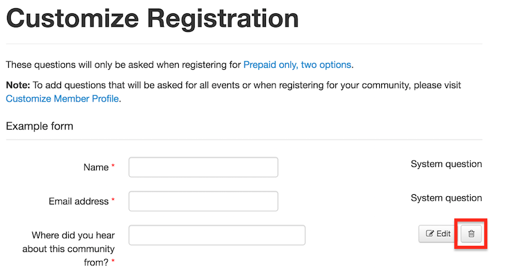Focus the Name input field
This screenshot has height=280, width=509.
pyautogui.click(x=203, y=167)
